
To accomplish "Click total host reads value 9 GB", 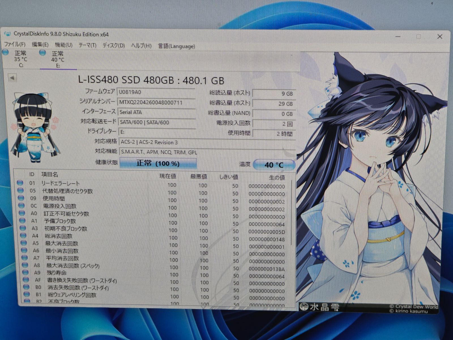I will pos(273,93).
